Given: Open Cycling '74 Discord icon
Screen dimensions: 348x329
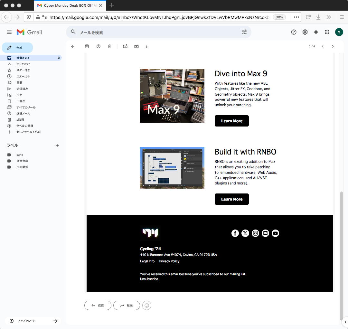Looking at the screenshot, I should click(266, 233).
